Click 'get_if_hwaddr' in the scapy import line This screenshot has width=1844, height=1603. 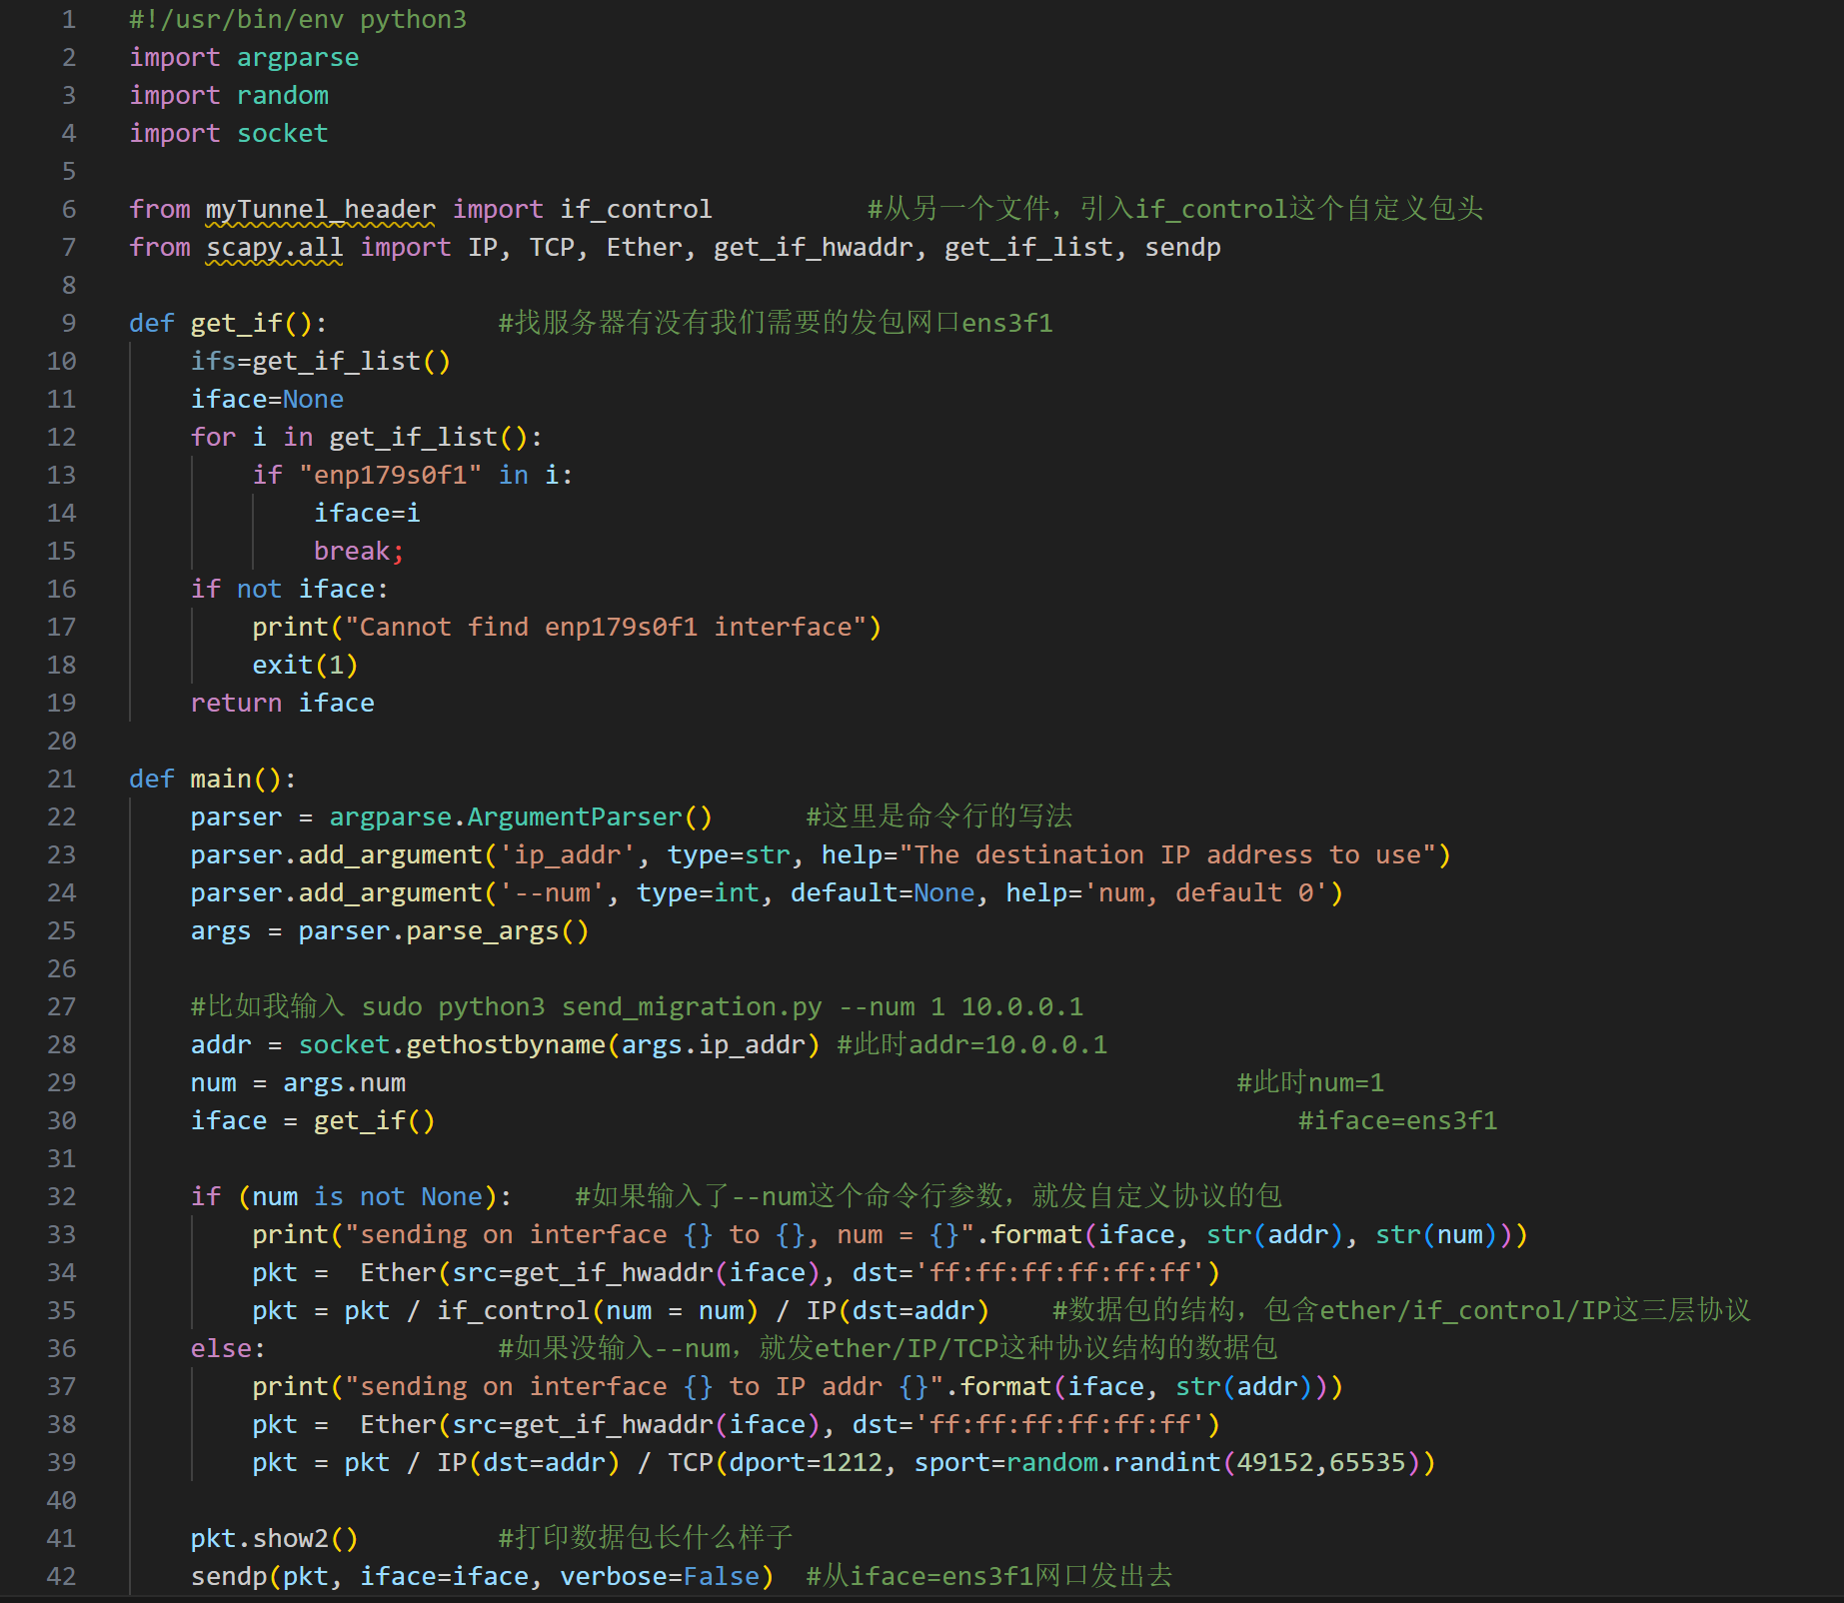pos(814,248)
